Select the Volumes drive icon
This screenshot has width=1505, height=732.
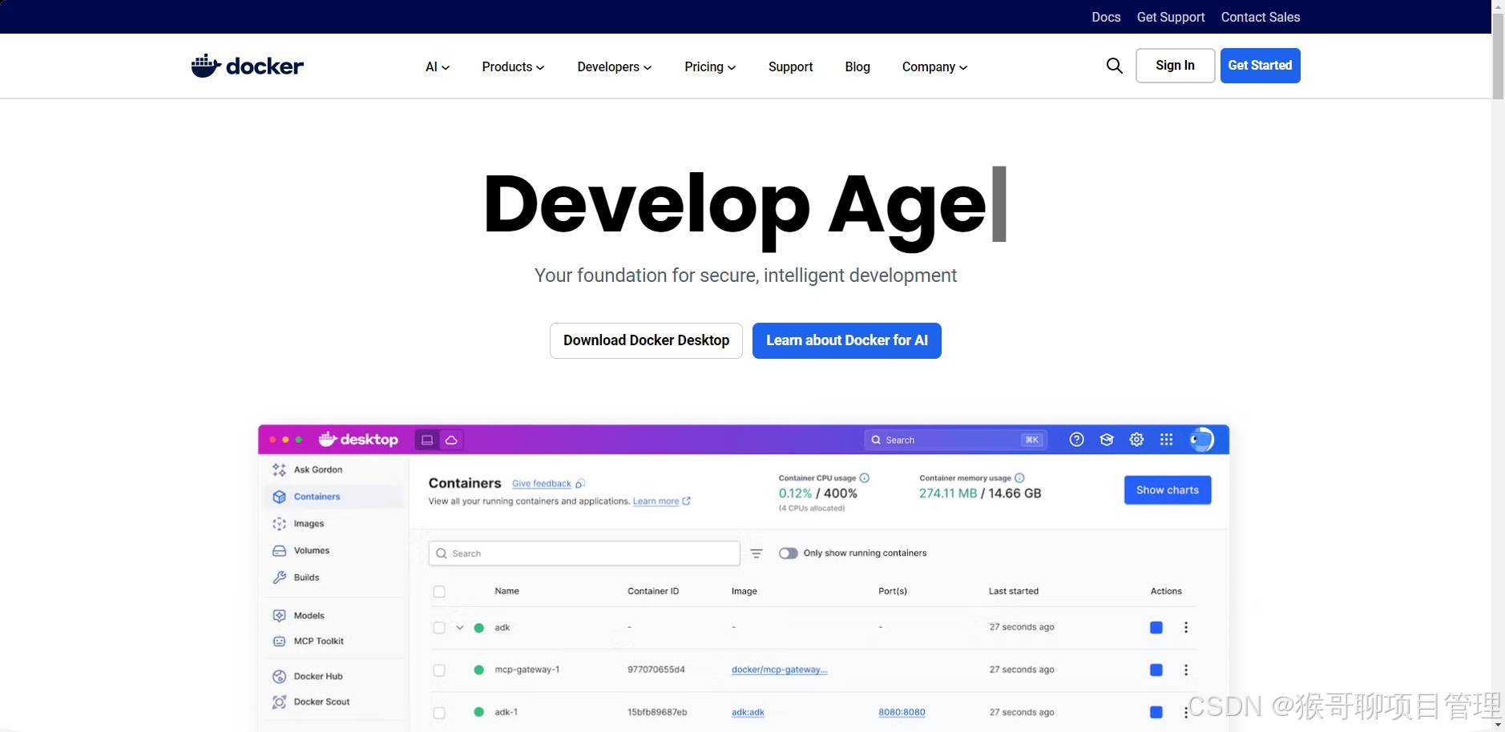coord(279,551)
